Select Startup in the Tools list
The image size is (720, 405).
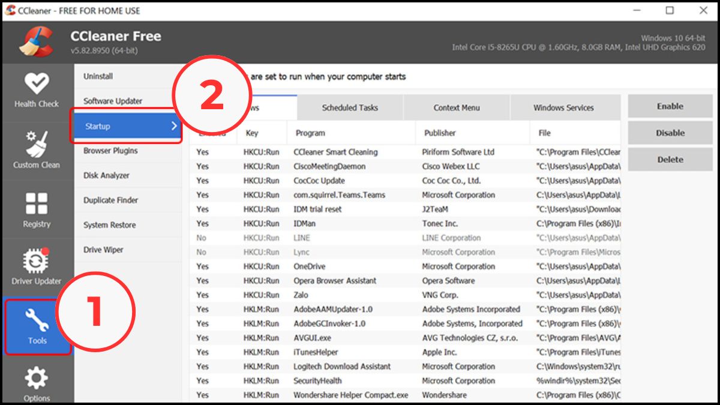[126, 126]
